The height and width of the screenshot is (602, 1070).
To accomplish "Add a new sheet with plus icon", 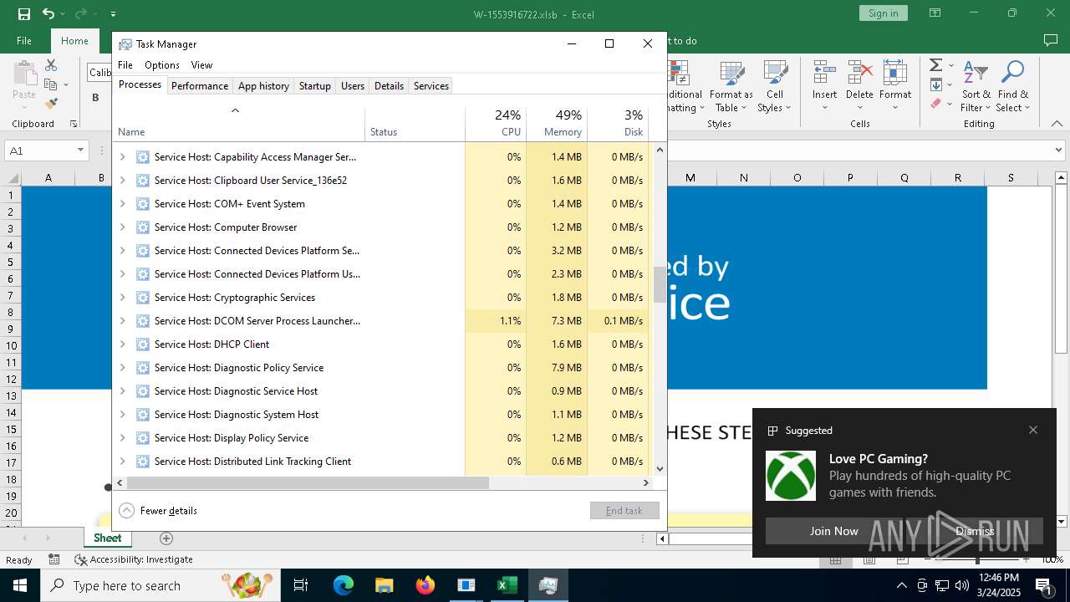I will tap(166, 538).
